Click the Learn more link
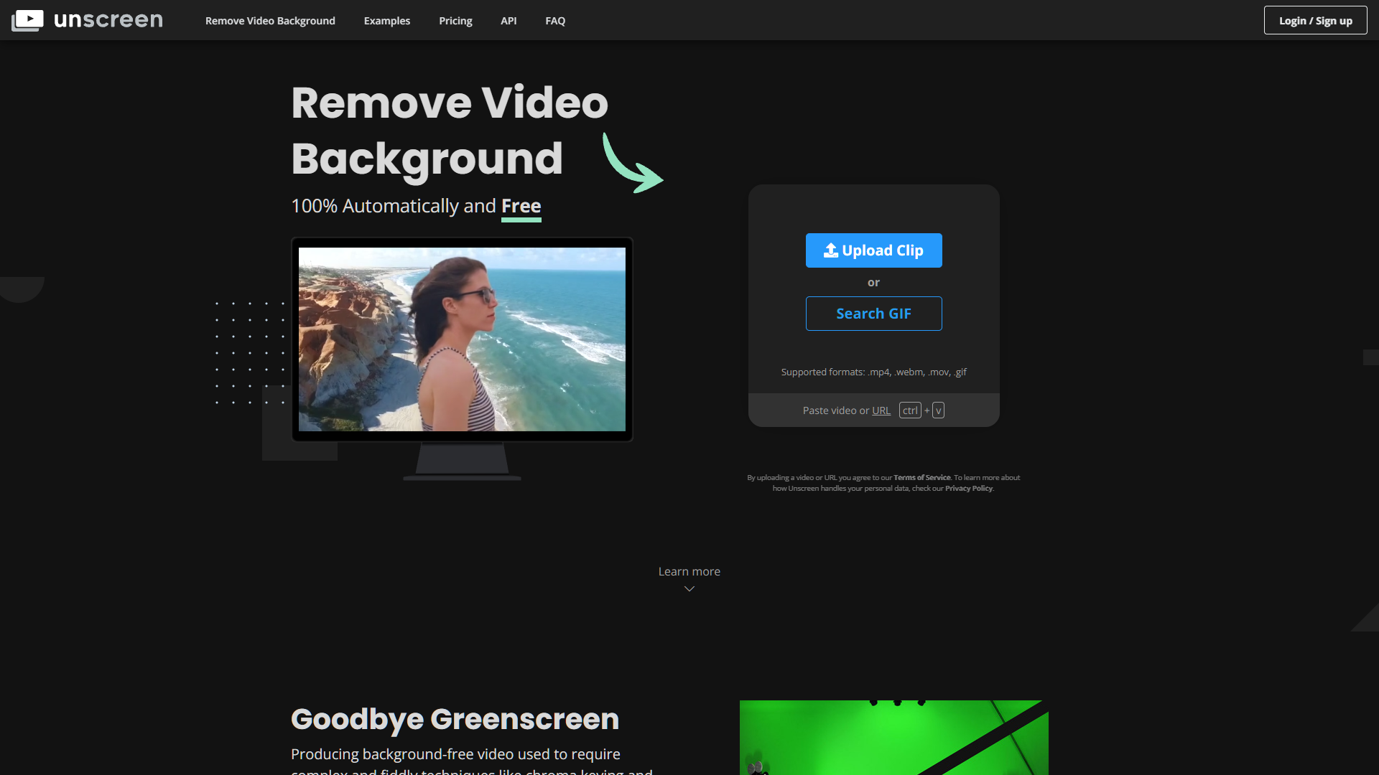The width and height of the screenshot is (1379, 775). point(689,571)
